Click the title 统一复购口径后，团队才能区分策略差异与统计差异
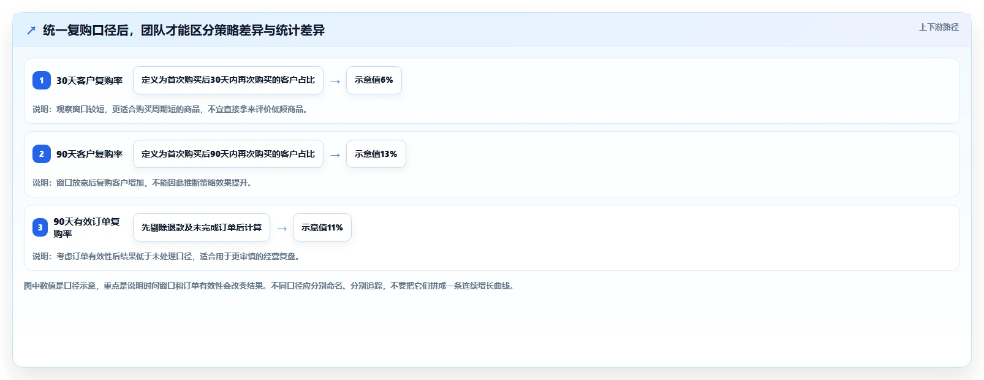Viewport: 984px width, 380px height. [x=184, y=30]
